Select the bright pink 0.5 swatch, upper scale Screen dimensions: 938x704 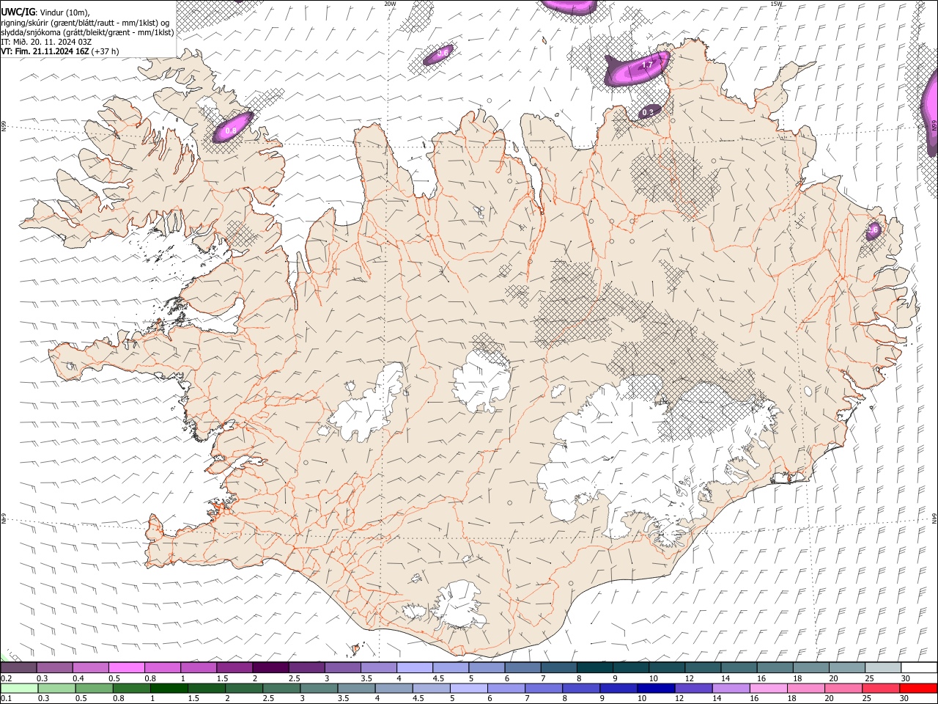click(128, 667)
